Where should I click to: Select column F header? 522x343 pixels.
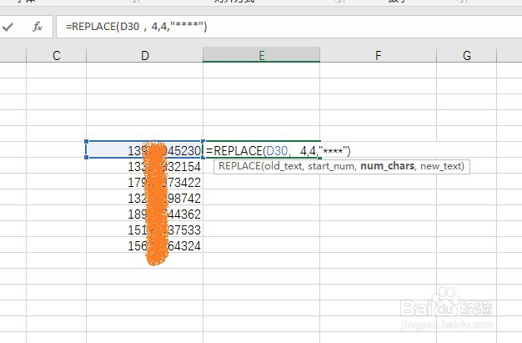pyautogui.click(x=378, y=55)
